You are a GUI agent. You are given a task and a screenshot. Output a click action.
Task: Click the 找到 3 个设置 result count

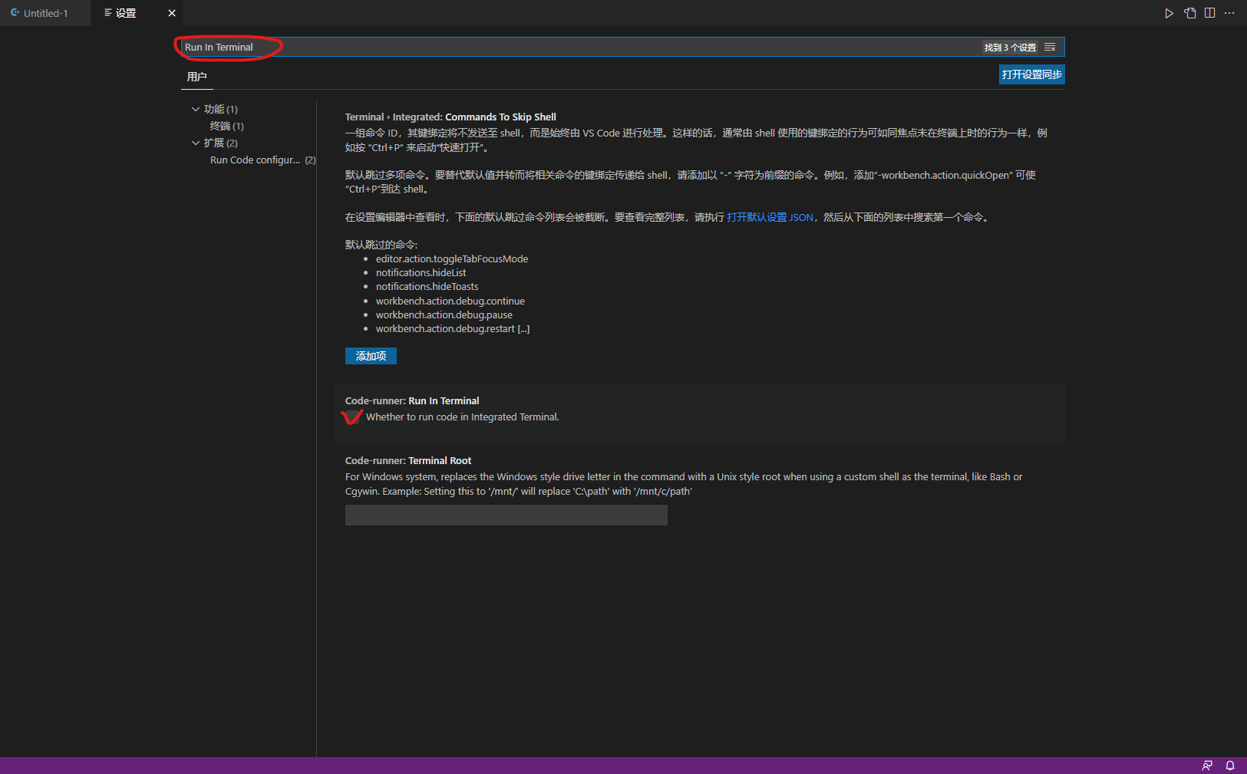coord(1010,48)
